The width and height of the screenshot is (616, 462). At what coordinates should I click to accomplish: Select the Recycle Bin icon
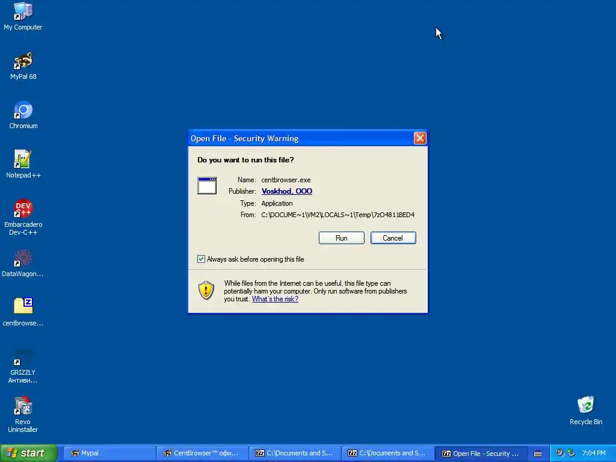point(585,411)
